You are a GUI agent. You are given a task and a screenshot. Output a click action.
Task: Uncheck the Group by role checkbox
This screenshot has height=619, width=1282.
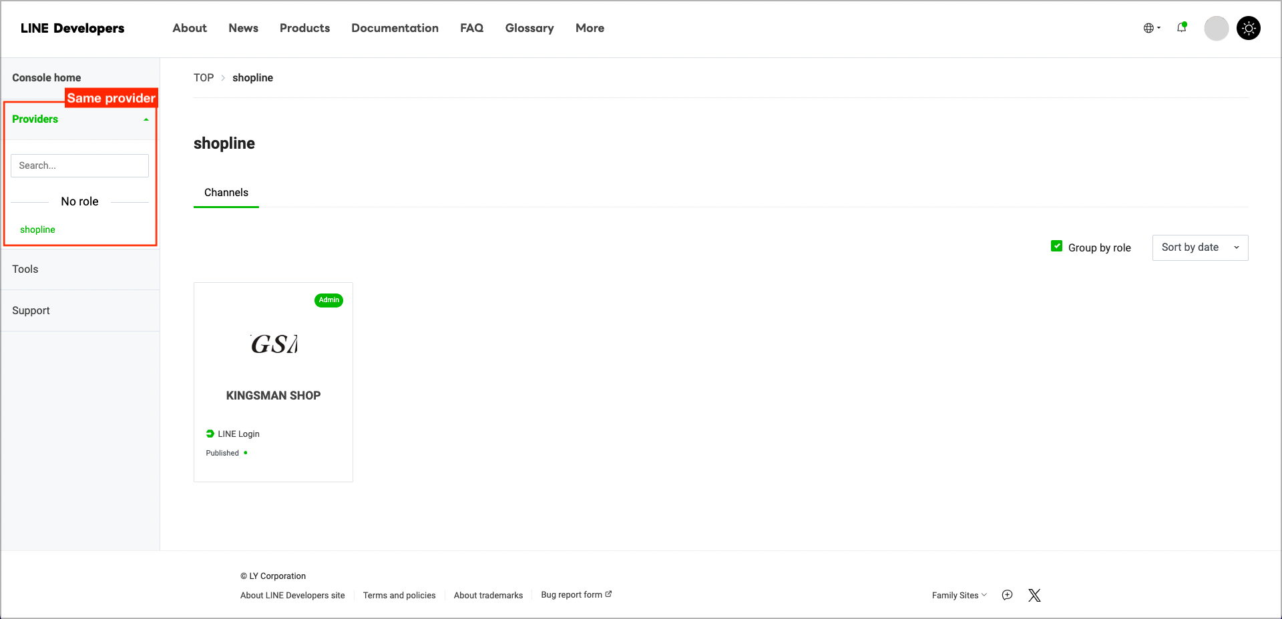(x=1056, y=246)
